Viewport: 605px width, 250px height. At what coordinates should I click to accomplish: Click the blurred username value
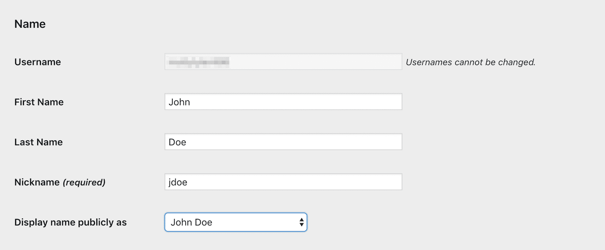[198, 61]
